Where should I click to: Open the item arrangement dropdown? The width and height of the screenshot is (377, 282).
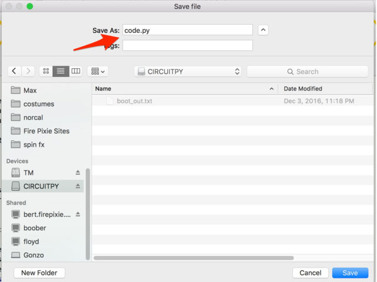(97, 71)
